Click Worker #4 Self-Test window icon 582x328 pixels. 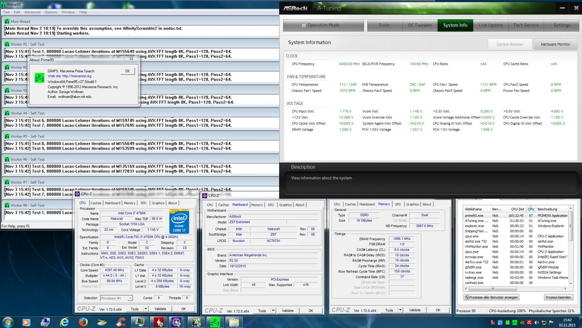coord(7,113)
